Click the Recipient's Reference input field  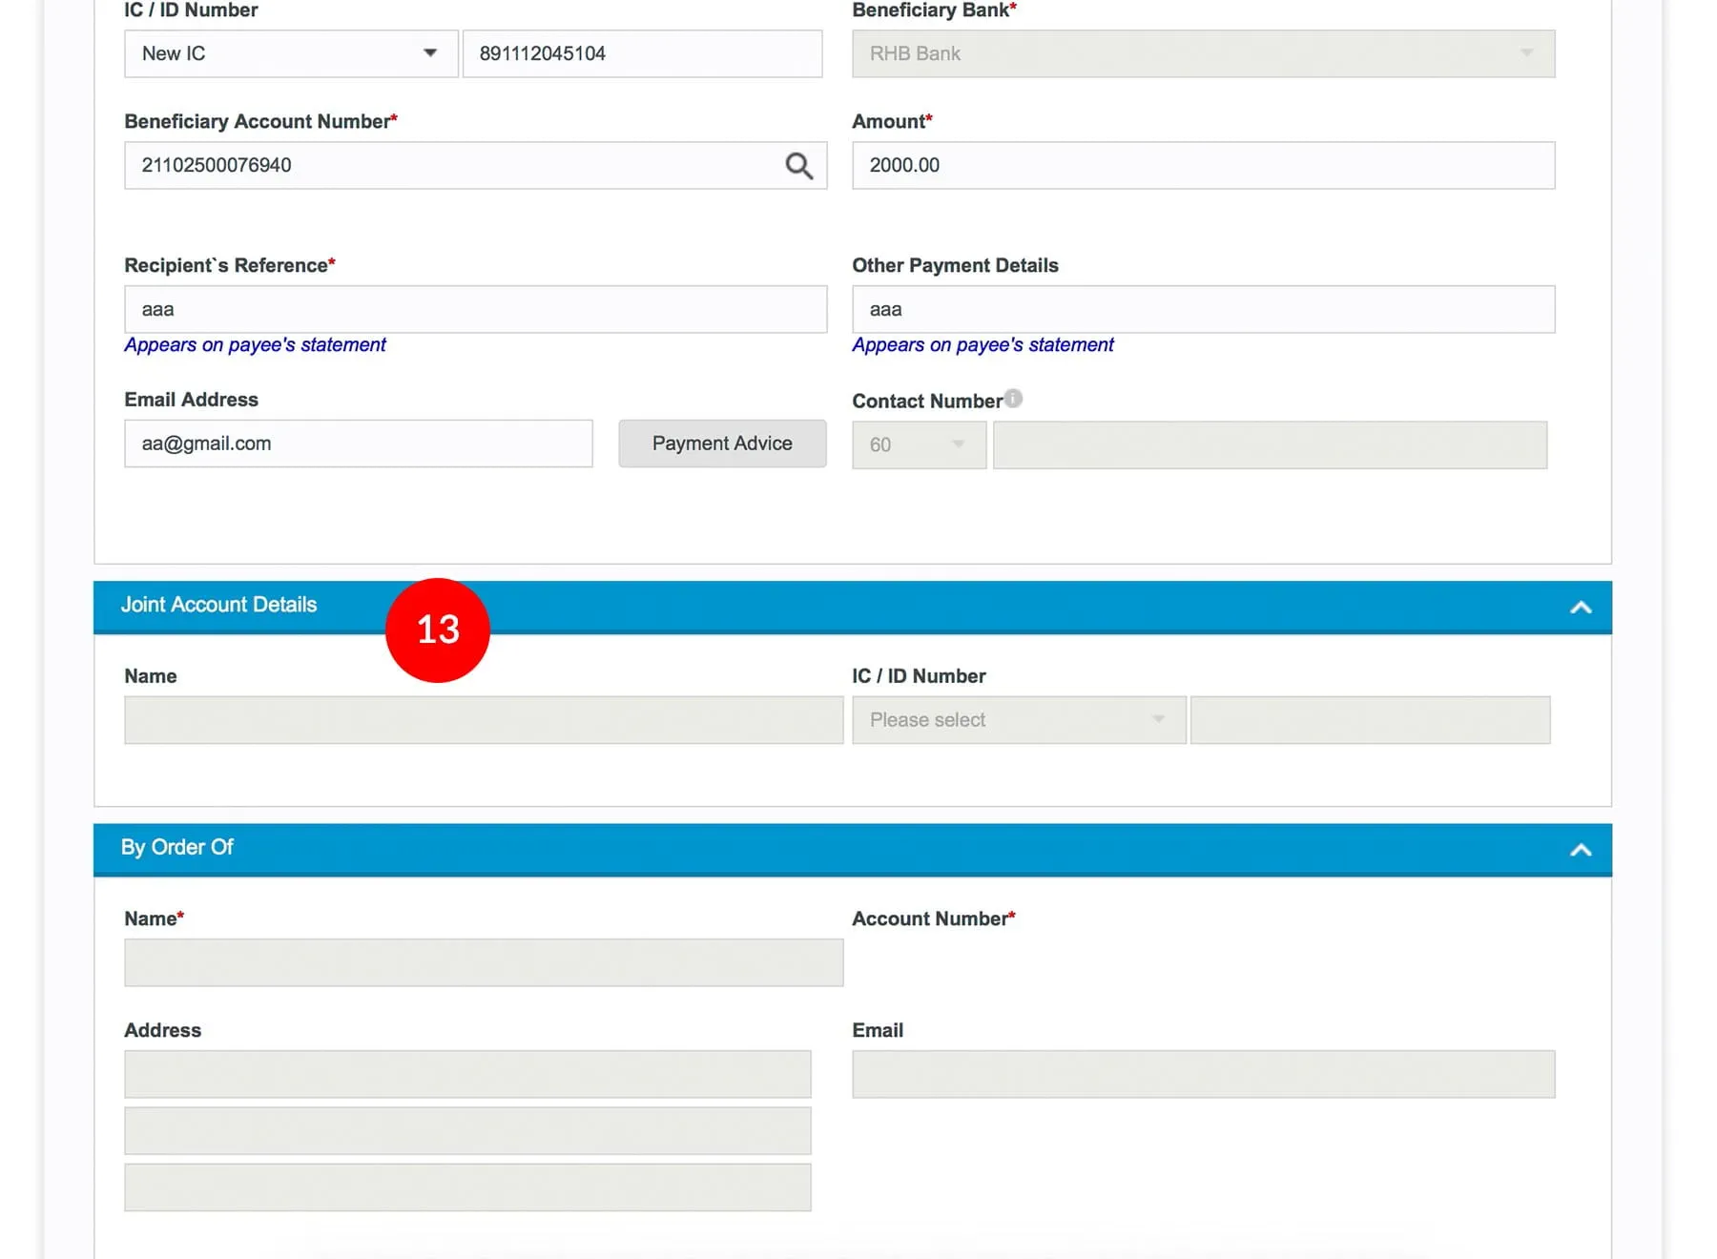pyautogui.click(x=475, y=310)
